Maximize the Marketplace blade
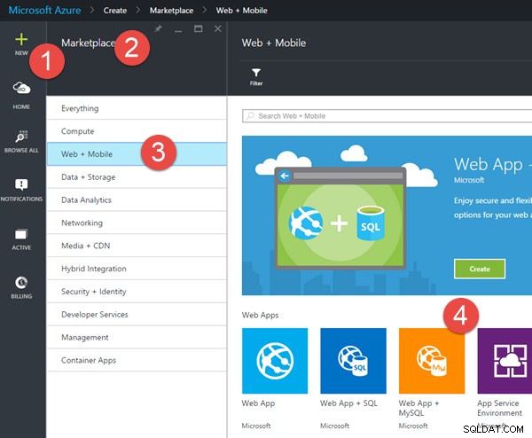This screenshot has width=532, height=438. 198,29
